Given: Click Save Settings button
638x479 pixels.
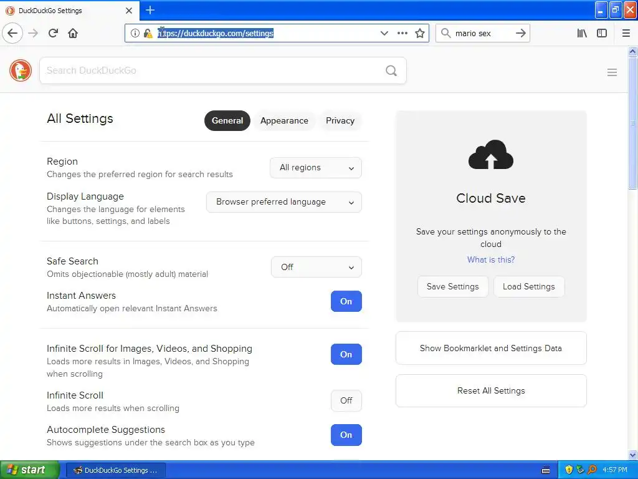Looking at the screenshot, I should (452, 287).
